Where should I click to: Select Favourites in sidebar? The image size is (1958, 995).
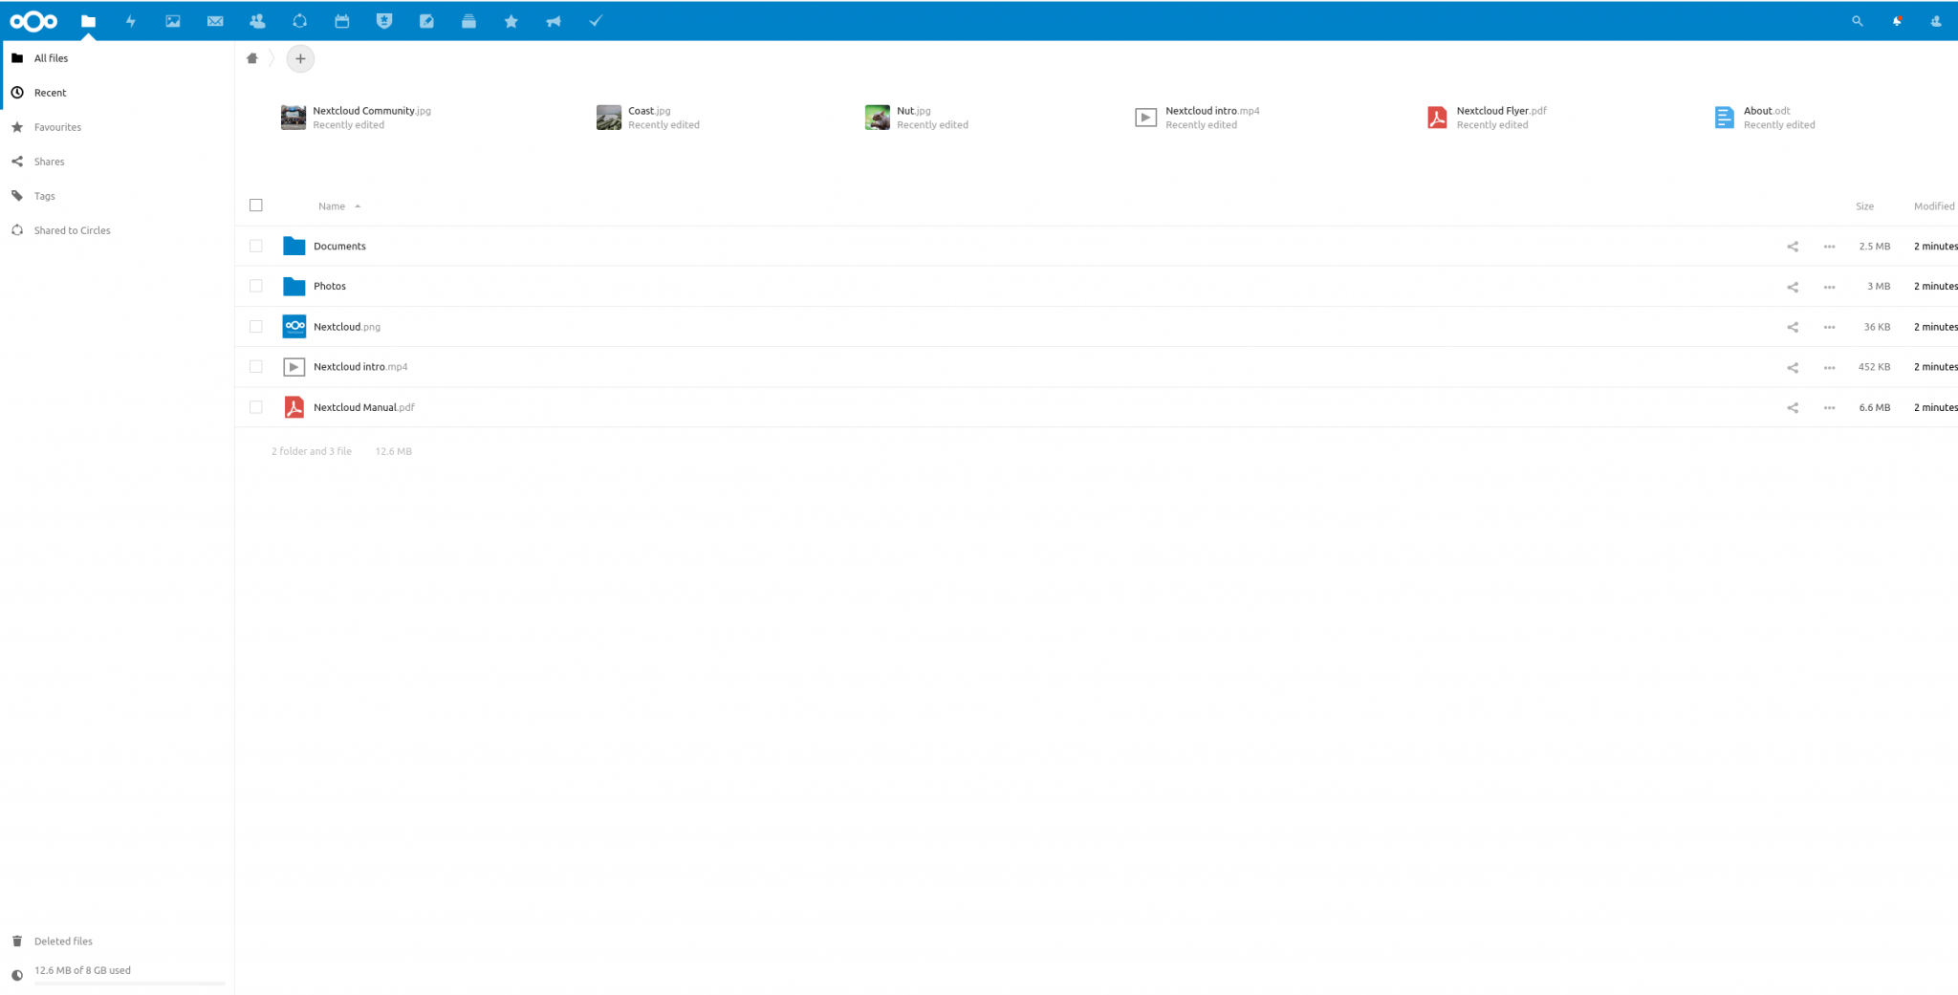coord(117,127)
